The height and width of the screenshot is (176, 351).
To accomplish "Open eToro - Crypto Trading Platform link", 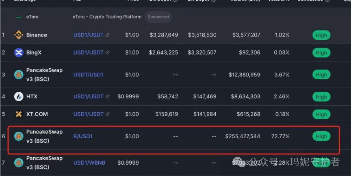I will 107,17.
